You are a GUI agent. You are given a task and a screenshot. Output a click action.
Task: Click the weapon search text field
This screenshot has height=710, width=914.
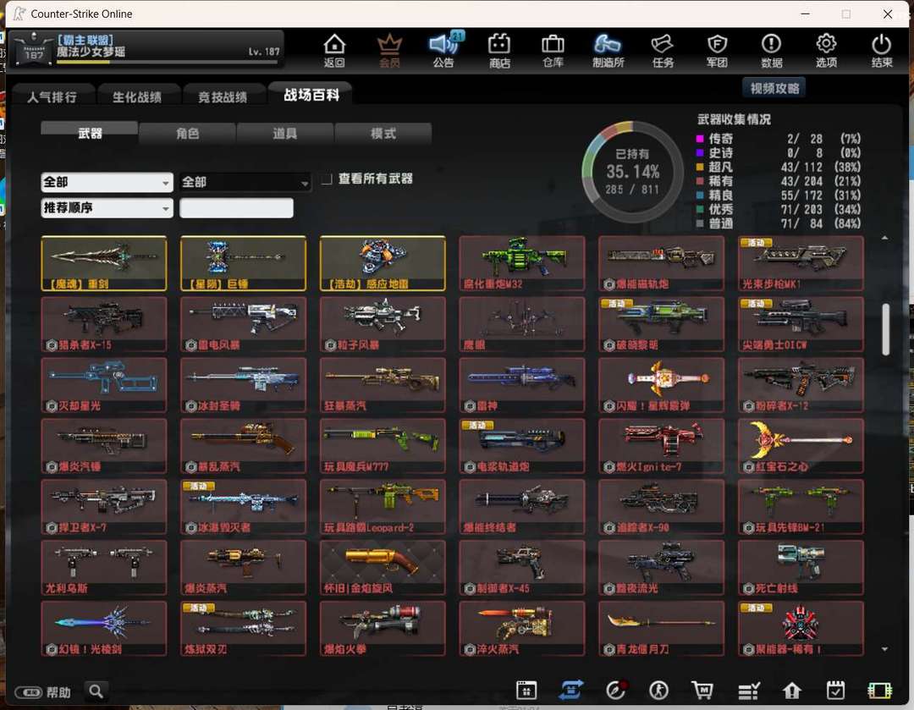pos(236,207)
